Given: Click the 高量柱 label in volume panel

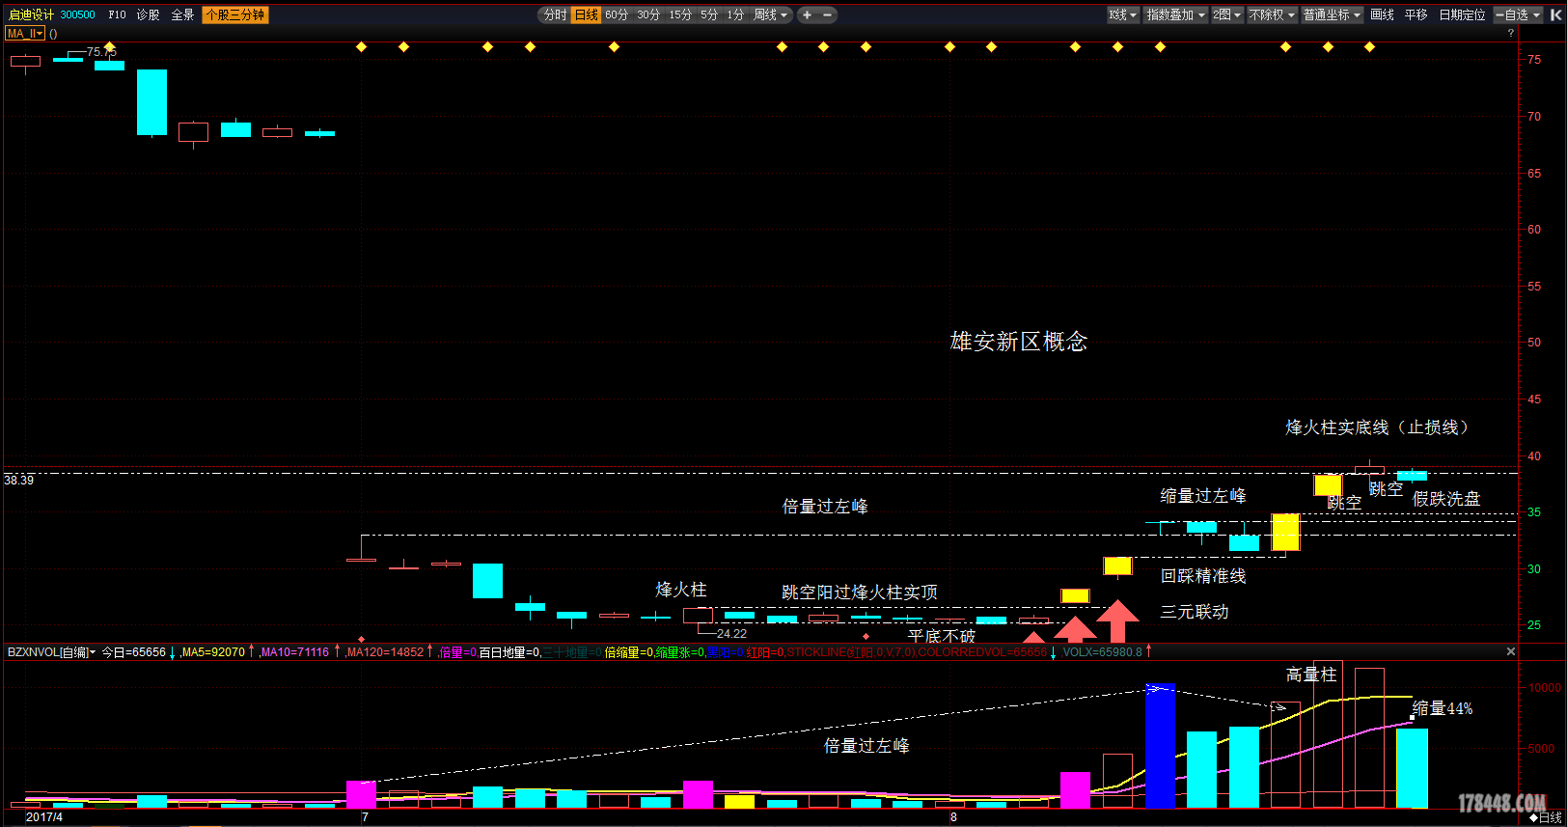Looking at the screenshot, I should click(x=1311, y=675).
